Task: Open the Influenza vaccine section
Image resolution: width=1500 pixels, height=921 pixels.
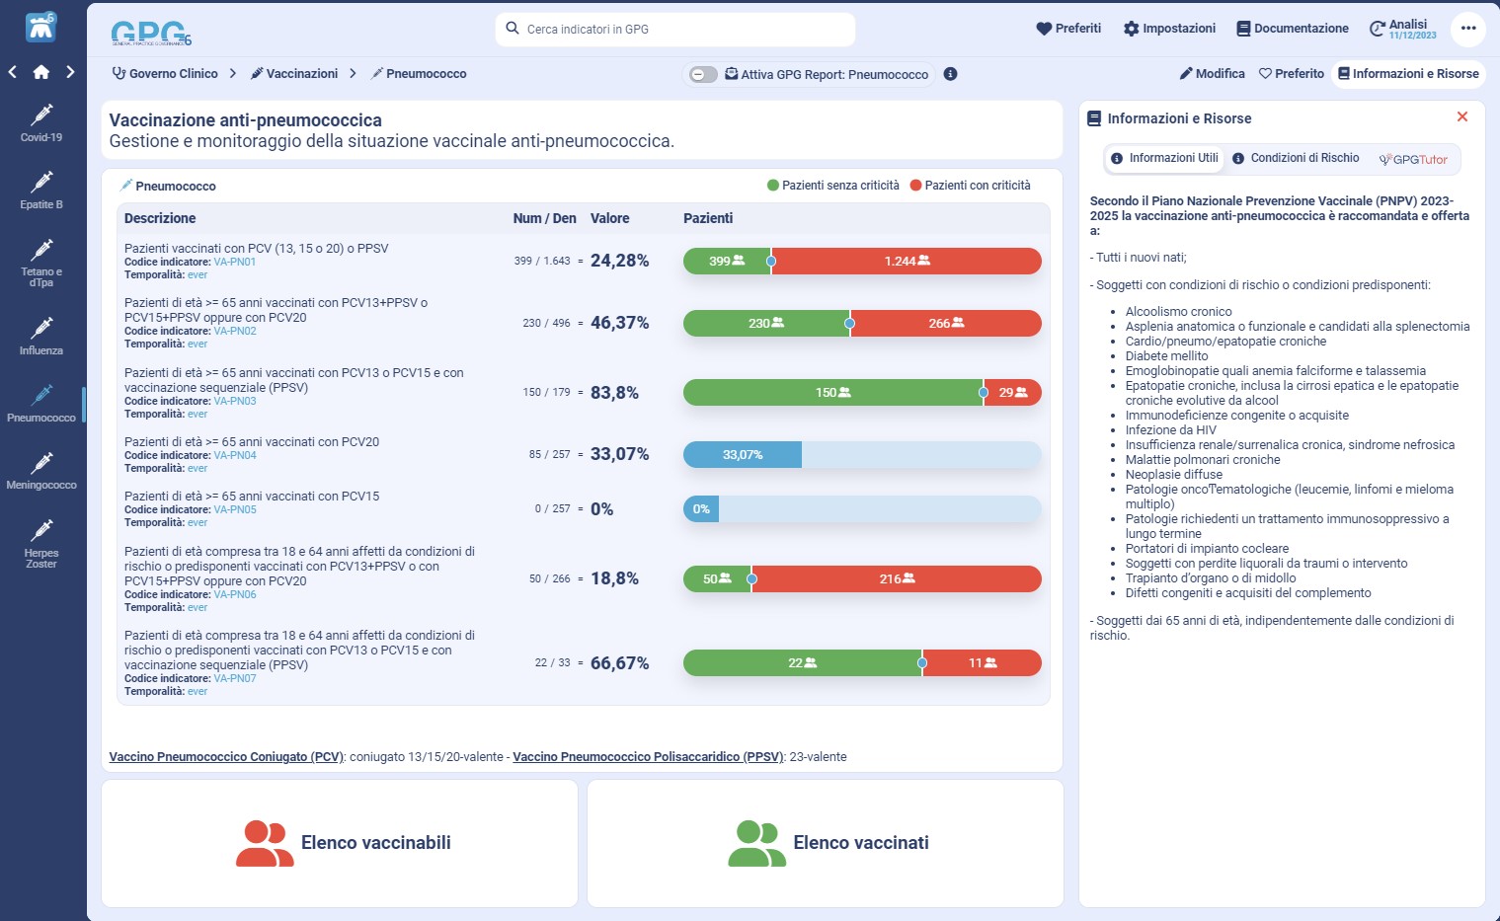Action: [41, 336]
